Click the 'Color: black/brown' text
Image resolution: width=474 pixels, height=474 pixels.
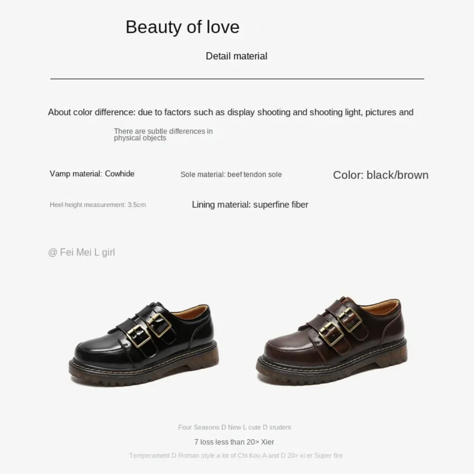click(x=381, y=175)
